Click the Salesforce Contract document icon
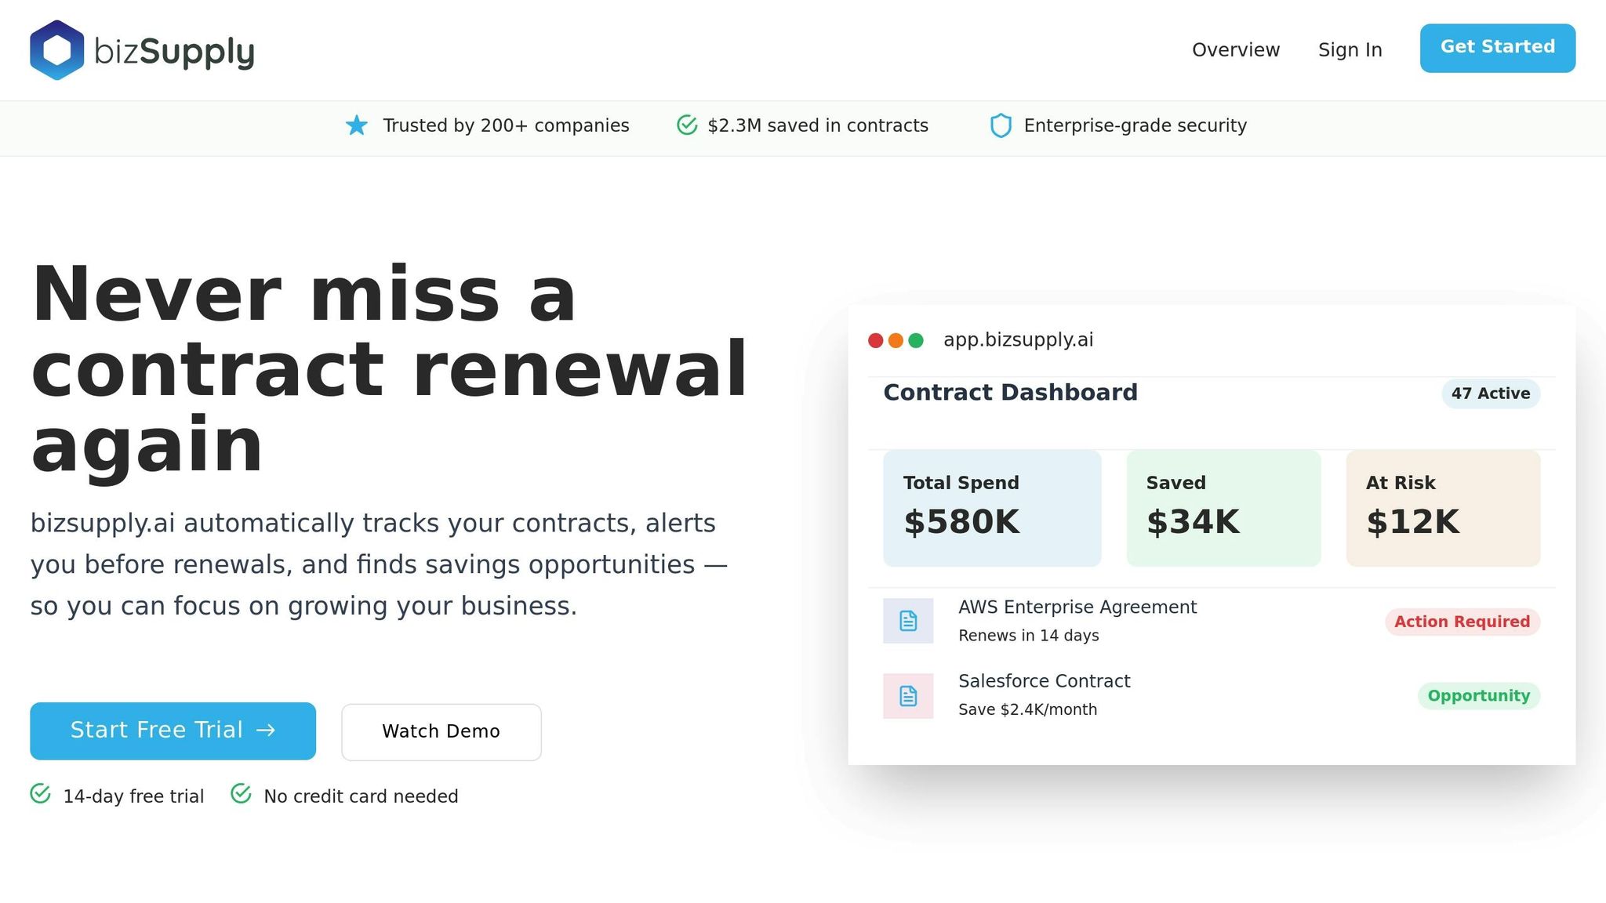Viewport: 1606px width, 903px height. pos(908,696)
